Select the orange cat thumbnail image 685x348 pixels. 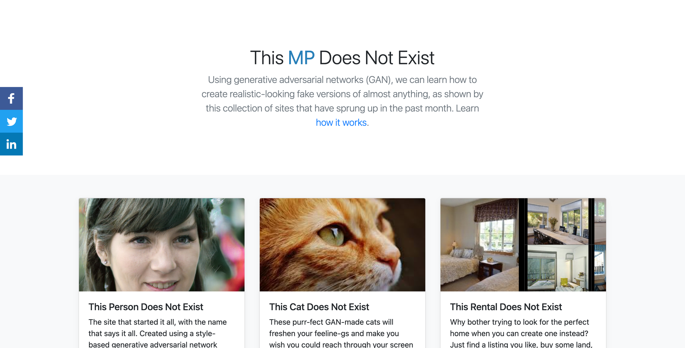tap(342, 245)
